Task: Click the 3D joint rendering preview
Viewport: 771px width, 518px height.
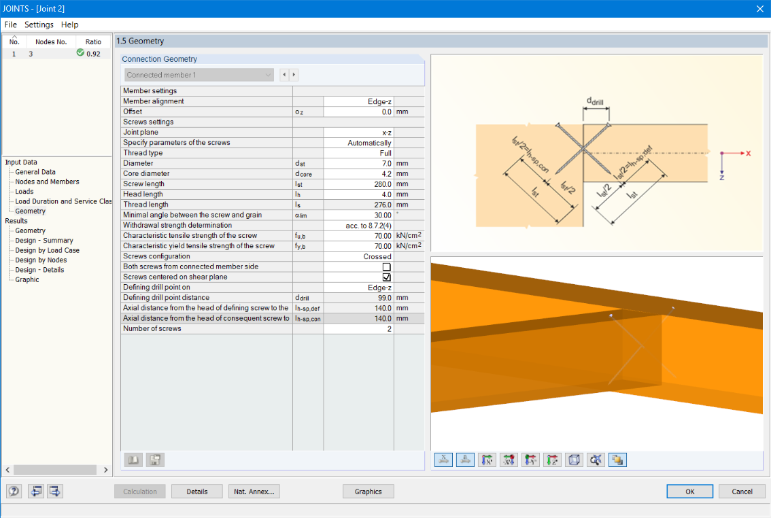Action: pos(596,353)
